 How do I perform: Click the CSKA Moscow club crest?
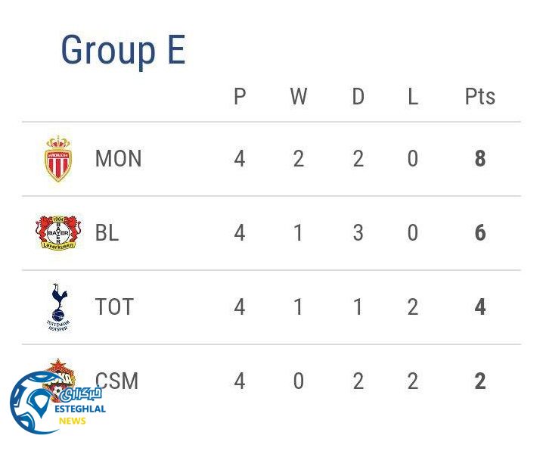[61, 371]
